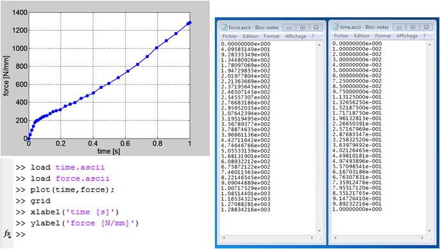Click the force.ascii Notepad title icon
The image size is (440, 249).
pyautogui.click(x=224, y=27)
